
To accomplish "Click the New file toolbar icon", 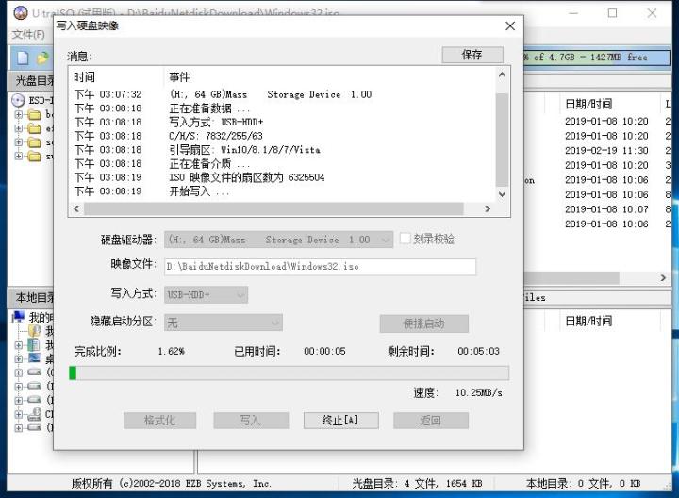I will coord(23,58).
